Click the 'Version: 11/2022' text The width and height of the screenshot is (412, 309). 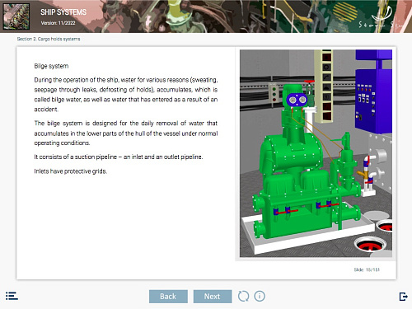tap(58, 23)
